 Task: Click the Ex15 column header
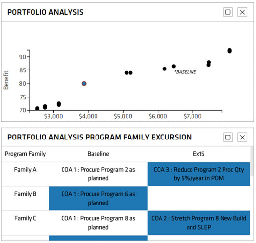tap(199, 154)
